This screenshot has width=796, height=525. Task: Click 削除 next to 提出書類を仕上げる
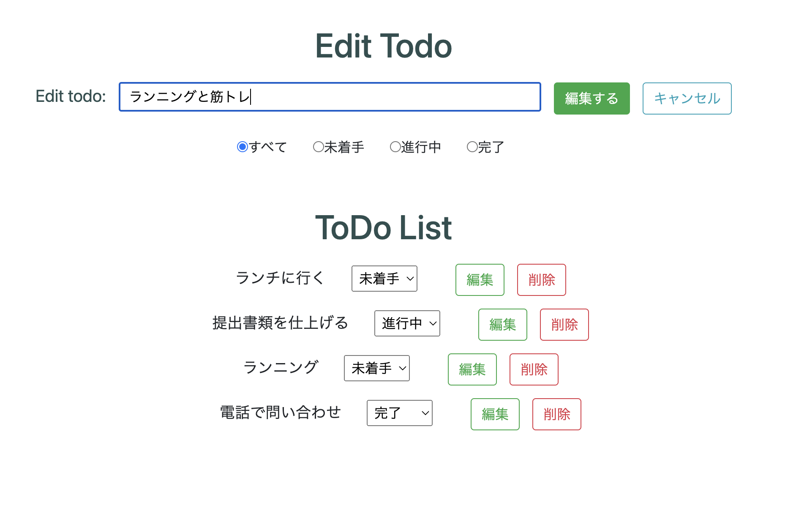564,325
